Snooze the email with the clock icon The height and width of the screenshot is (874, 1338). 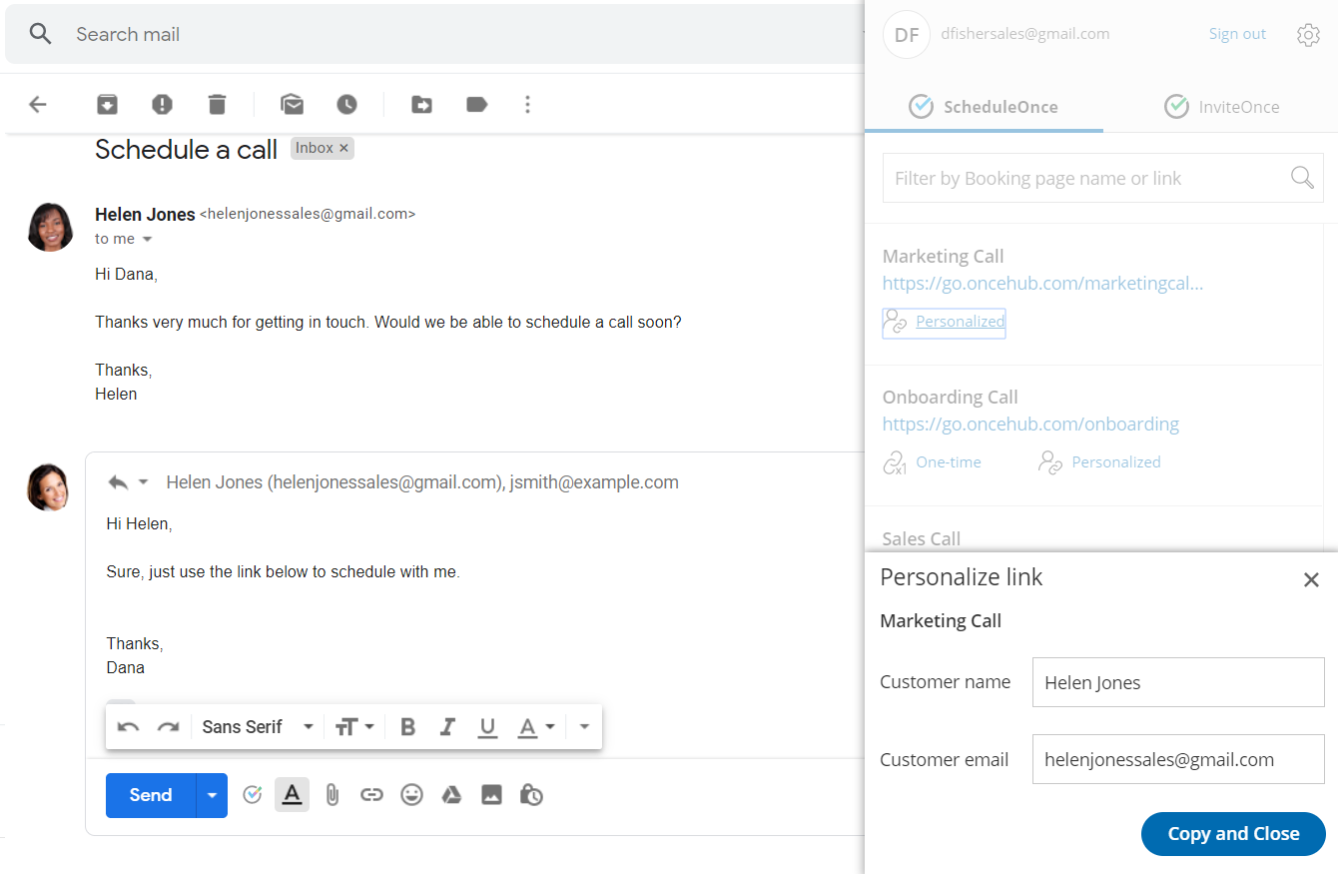pyautogui.click(x=346, y=104)
